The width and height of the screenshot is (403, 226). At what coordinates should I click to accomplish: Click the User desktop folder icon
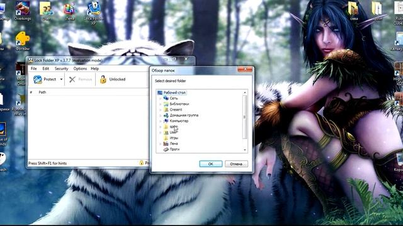click(x=46, y=11)
